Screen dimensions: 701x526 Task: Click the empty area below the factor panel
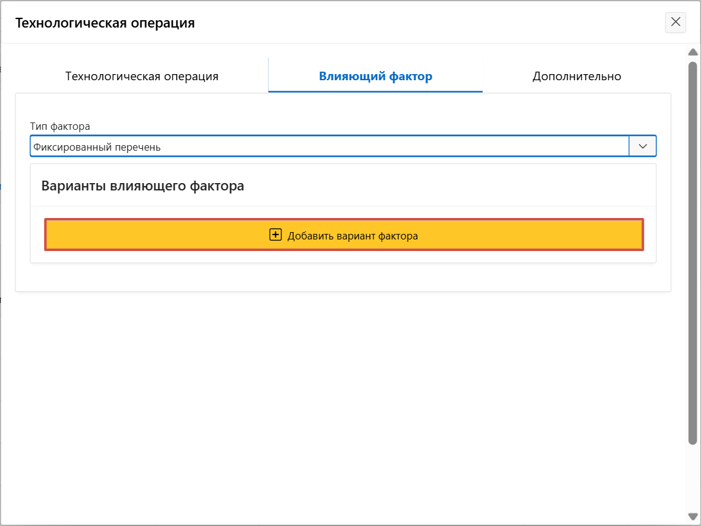coord(343,398)
